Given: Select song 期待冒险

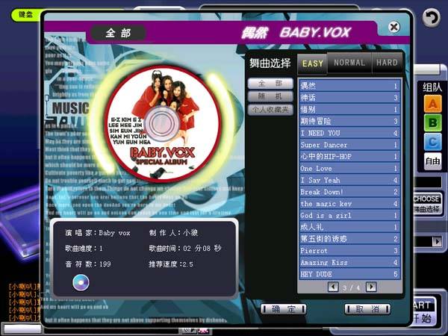Looking at the screenshot, I should coord(349,121).
